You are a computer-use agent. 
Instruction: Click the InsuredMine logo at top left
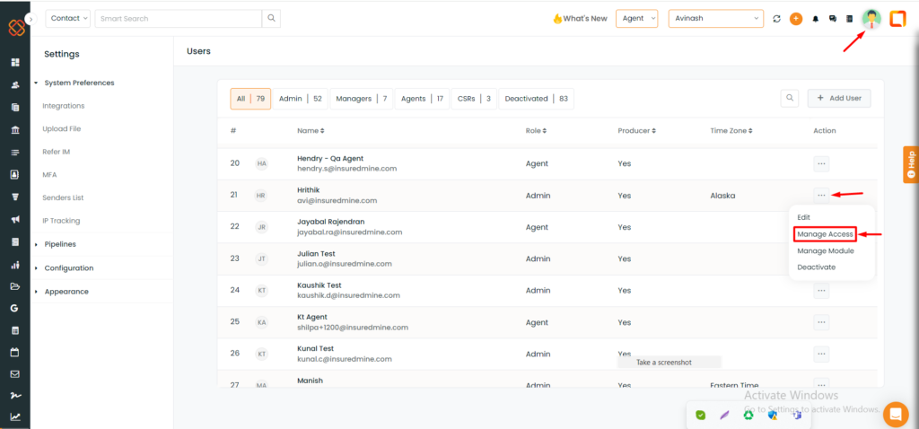click(x=16, y=27)
